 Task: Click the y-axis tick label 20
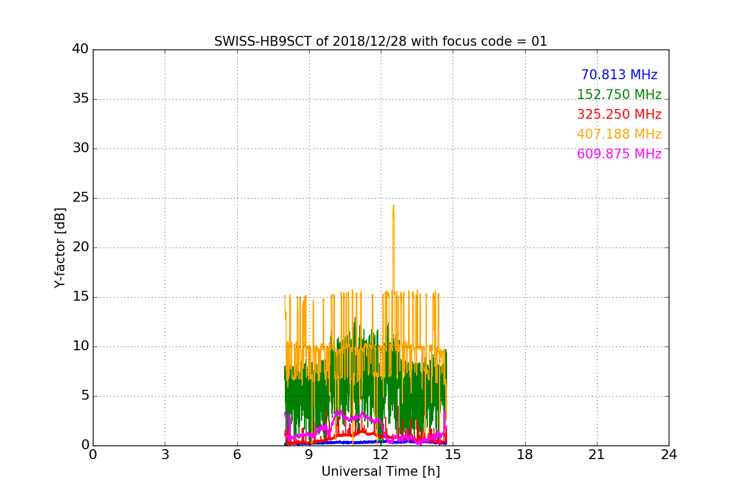[x=80, y=247]
